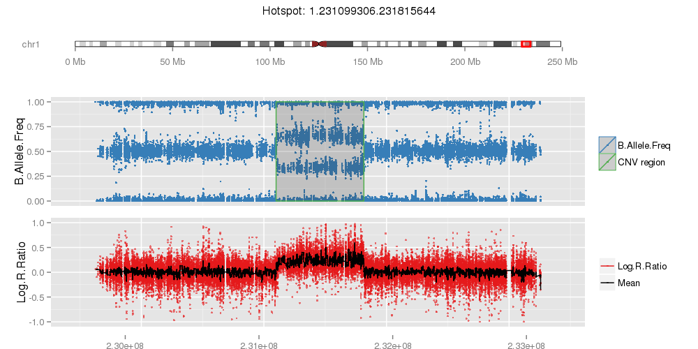Click the '0 Mb' ideogram axis label

point(75,62)
